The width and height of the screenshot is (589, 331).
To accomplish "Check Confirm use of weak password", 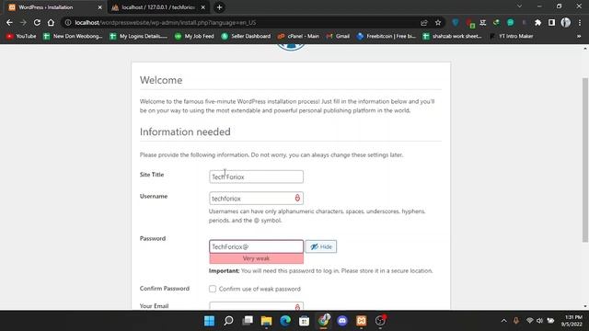I will [x=213, y=289].
